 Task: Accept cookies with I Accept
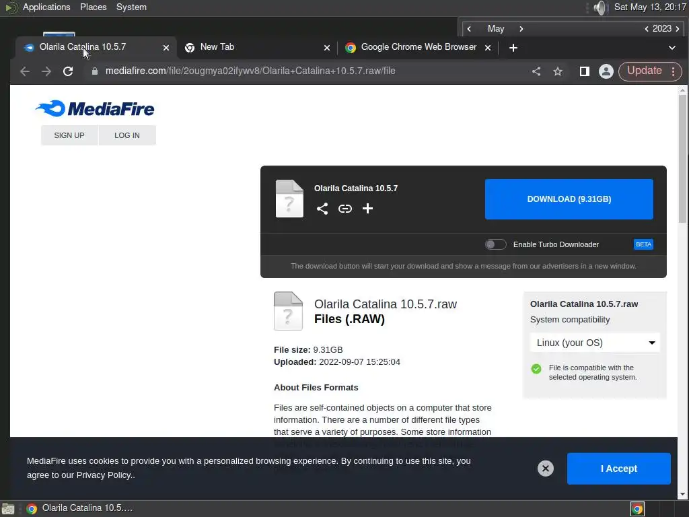[x=619, y=469]
